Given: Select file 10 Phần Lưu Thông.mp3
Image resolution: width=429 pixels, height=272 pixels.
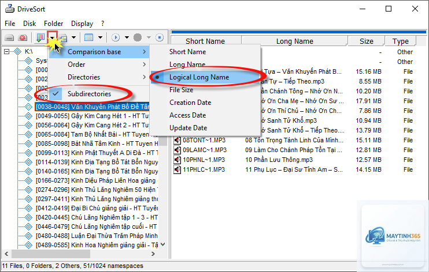Looking at the screenshot, I should coord(279,160).
